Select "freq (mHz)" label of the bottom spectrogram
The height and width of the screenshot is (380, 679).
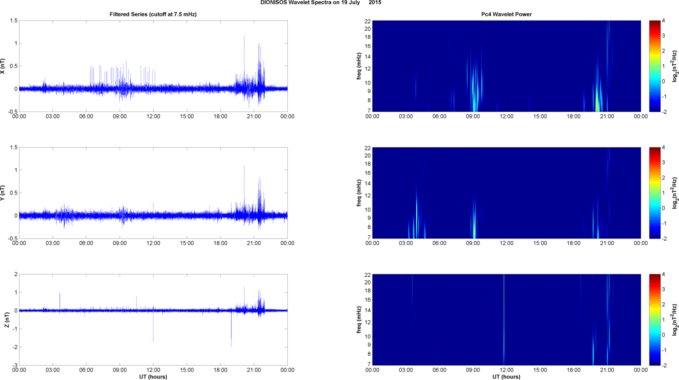coord(359,320)
